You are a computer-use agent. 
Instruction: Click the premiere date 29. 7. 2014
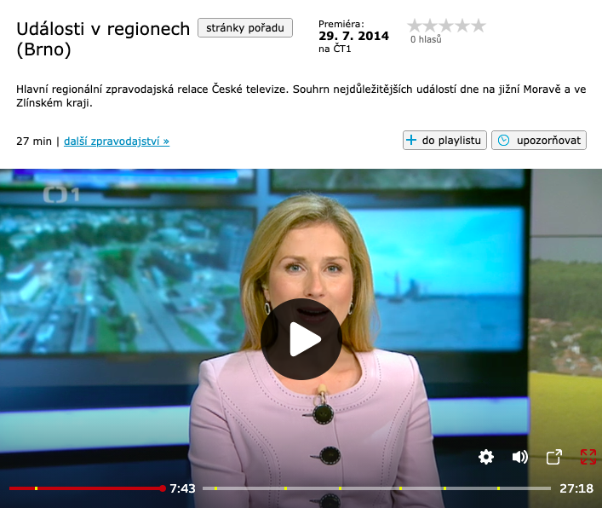point(353,36)
